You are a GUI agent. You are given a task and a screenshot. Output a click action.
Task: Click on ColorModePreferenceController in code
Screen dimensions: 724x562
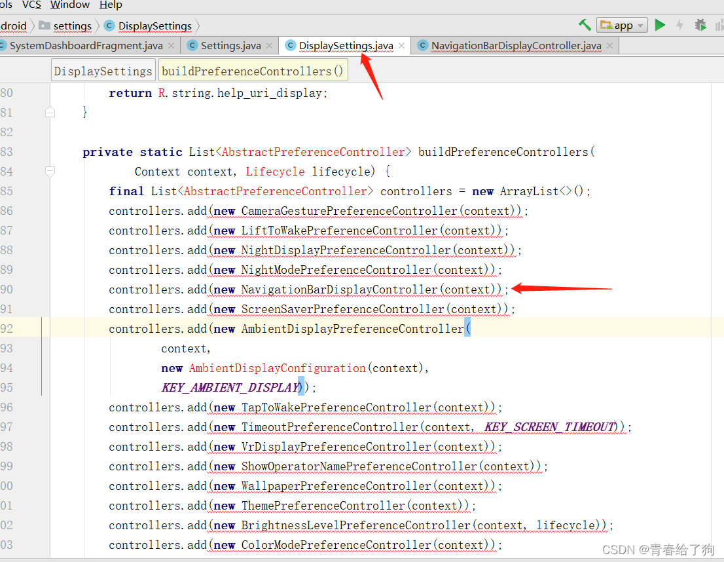pyautogui.click(x=336, y=546)
